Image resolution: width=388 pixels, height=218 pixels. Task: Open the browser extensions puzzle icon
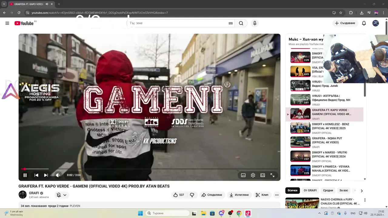[351, 13]
